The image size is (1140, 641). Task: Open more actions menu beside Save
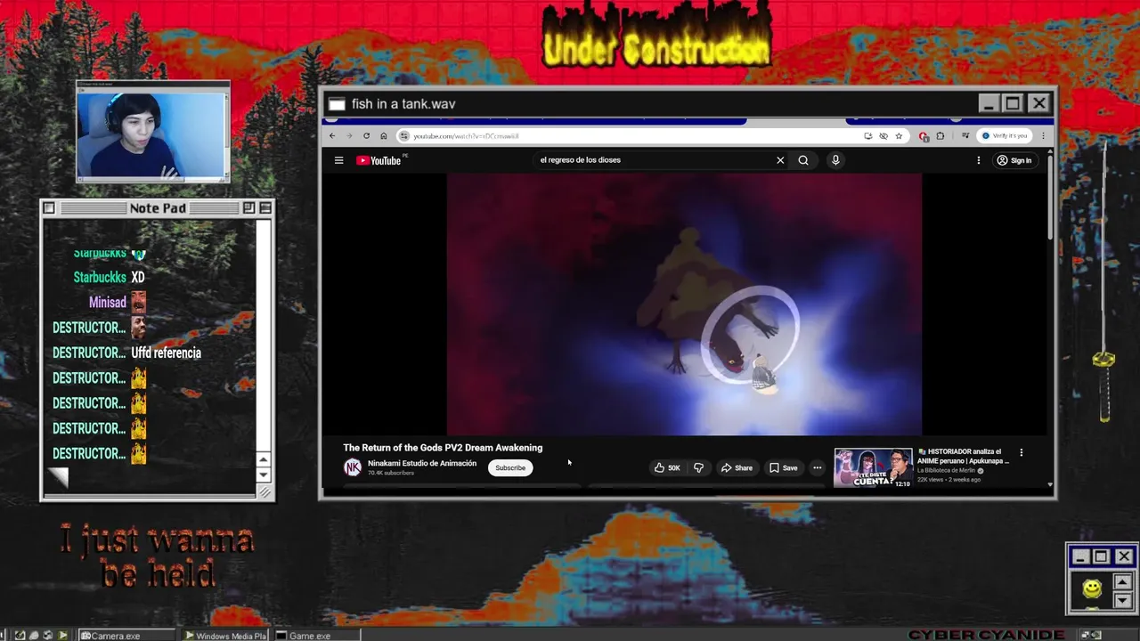coord(817,467)
